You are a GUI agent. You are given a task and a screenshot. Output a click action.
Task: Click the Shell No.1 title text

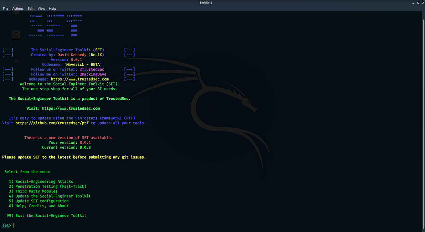(x=206, y=3)
